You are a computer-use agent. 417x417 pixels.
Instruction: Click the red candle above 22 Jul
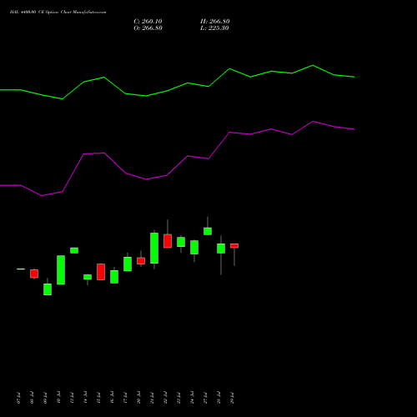pyautogui.click(x=168, y=241)
